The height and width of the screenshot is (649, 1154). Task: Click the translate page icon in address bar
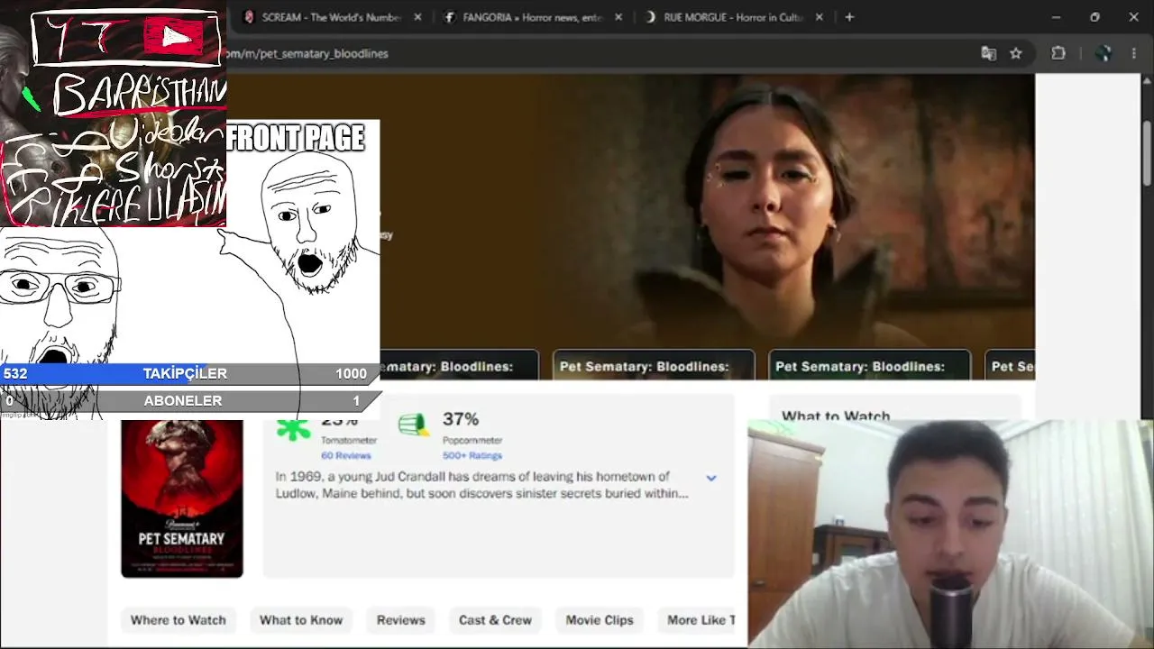[989, 53]
